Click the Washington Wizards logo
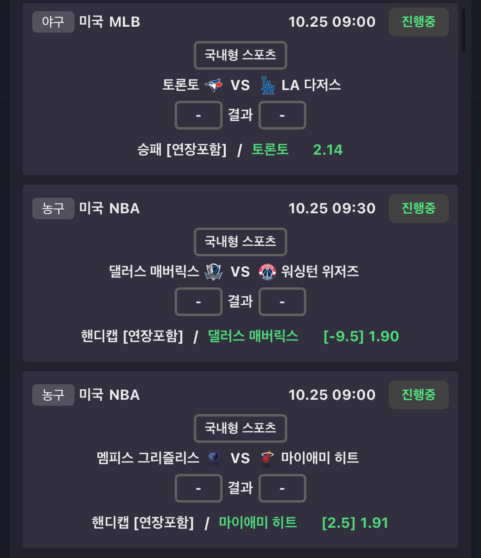This screenshot has height=558, width=481. tap(267, 271)
